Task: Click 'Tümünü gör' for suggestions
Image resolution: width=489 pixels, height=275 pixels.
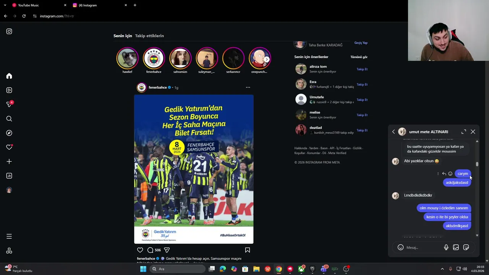Action: click(x=359, y=57)
